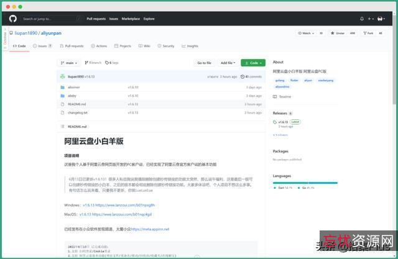Select the flutter topic tag
The image size is (398, 259).
(x=294, y=80)
